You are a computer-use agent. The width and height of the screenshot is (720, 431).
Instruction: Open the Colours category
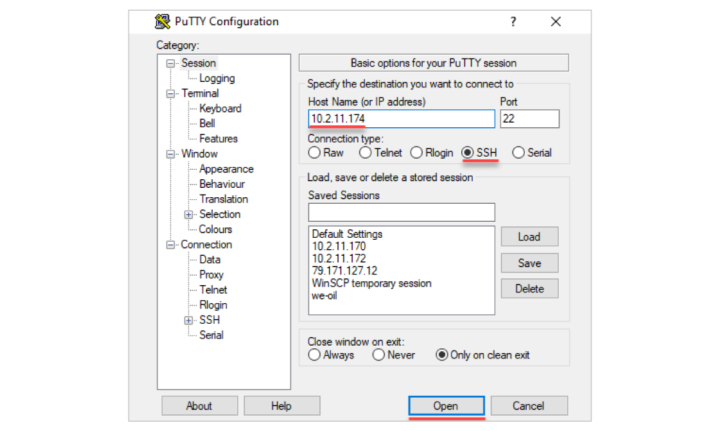click(x=215, y=229)
